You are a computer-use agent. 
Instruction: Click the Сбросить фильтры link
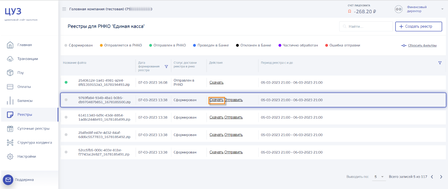[422, 45]
